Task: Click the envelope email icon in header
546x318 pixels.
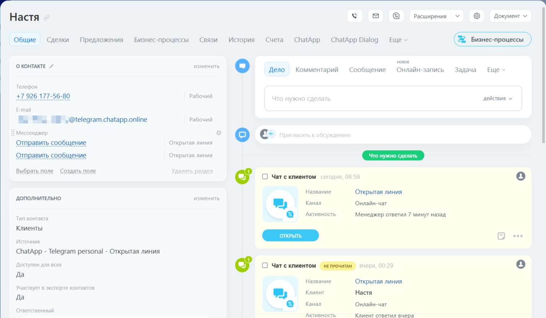Action: coord(375,16)
